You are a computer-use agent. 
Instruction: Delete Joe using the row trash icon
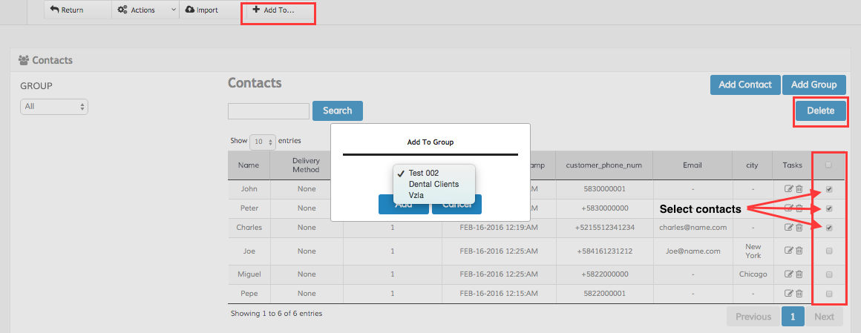click(799, 251)
